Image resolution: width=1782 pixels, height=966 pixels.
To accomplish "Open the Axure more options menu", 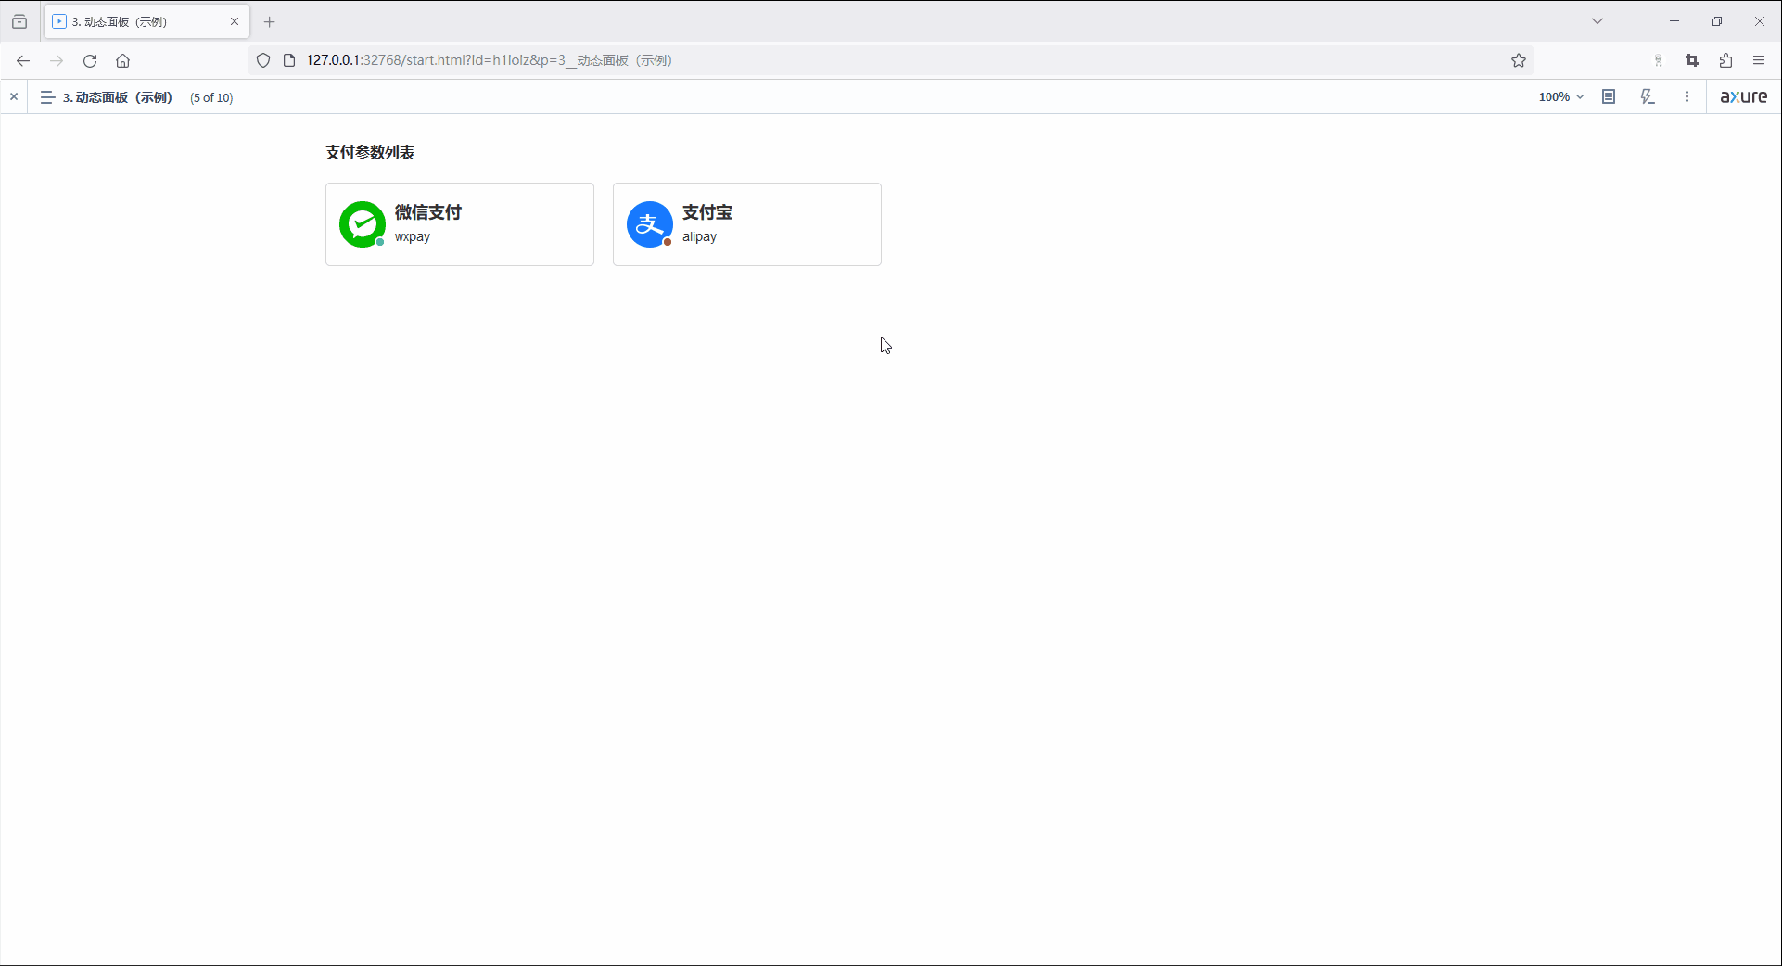I will click(x=1687, y=96).
